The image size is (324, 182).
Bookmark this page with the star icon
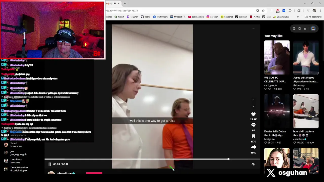click(x=263, y=11)
